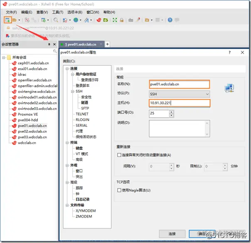Screen dimensions: 251x243
Task: Increase the port number with up arrow
Action: (x=172, y=112)
